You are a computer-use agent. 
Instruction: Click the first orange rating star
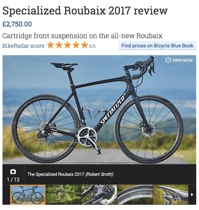[50, 45]
